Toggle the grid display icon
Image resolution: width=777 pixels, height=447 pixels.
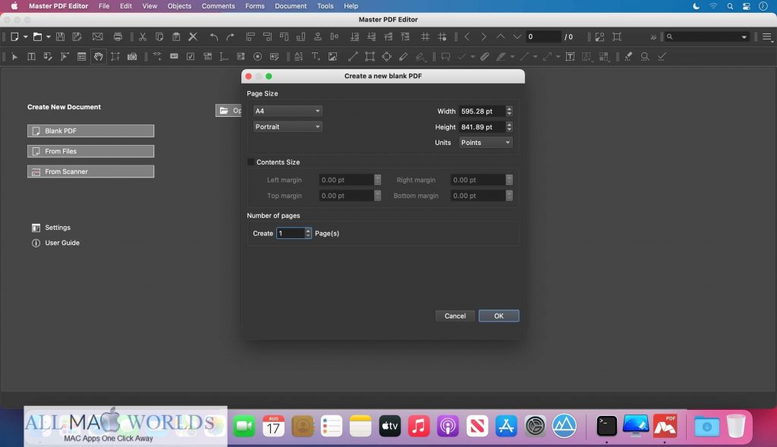point(425,36)
